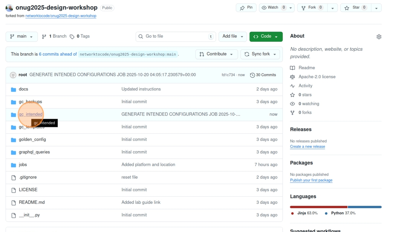
Task: Open the networktocode/onug2025-design-workshop upstream link
Action: (61, 16)
